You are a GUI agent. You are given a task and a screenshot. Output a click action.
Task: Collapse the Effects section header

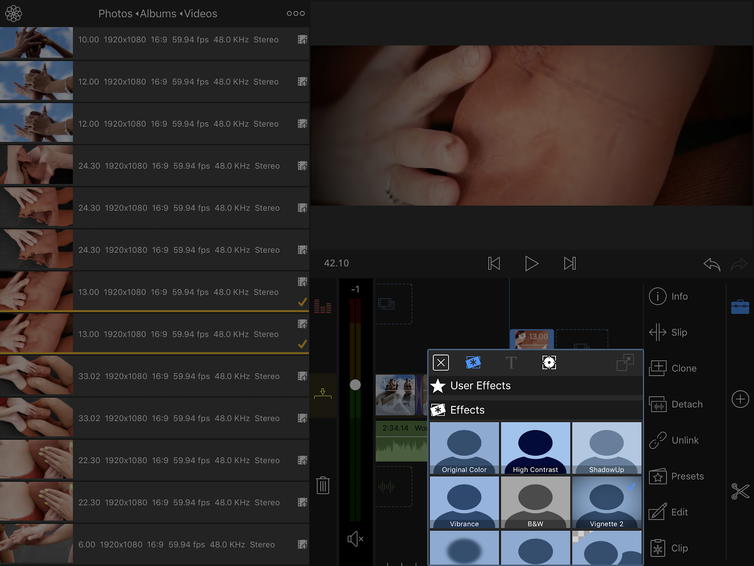pos(535,410)
